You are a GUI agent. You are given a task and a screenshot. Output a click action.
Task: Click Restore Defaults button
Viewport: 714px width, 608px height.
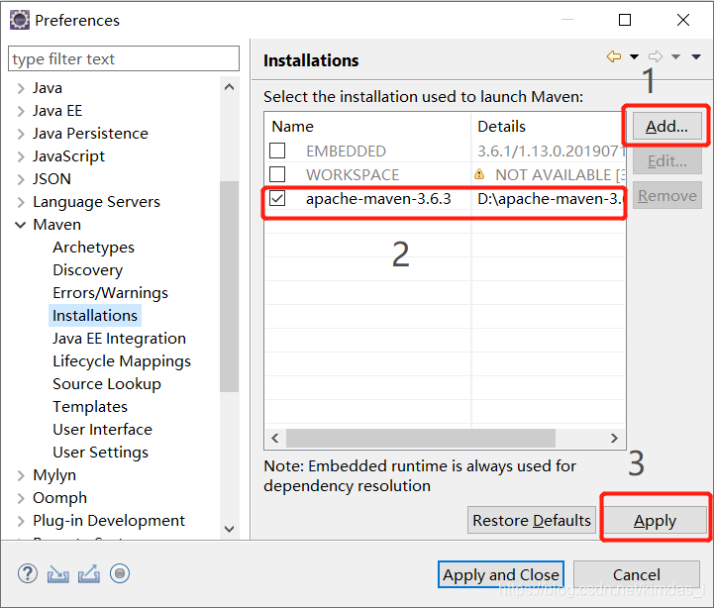(x=532, y=520)
